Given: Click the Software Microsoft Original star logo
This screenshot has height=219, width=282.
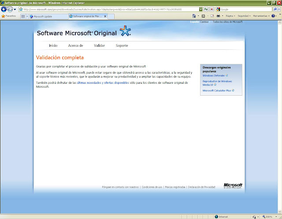Looking at the screenshot, I should (x=125, y=31).
